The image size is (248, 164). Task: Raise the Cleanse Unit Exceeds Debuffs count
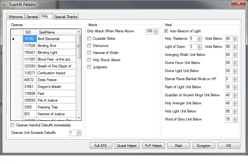[x=79, y=131]
